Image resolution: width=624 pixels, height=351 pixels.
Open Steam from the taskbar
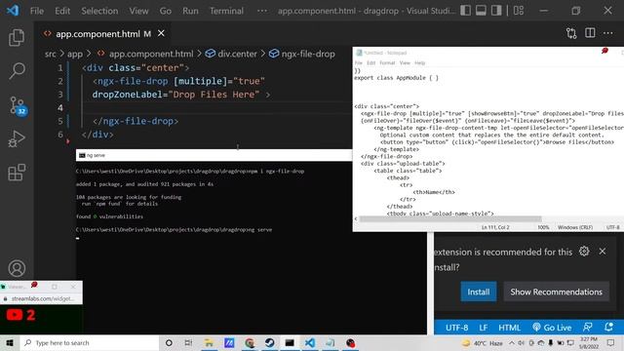[269, 342]
